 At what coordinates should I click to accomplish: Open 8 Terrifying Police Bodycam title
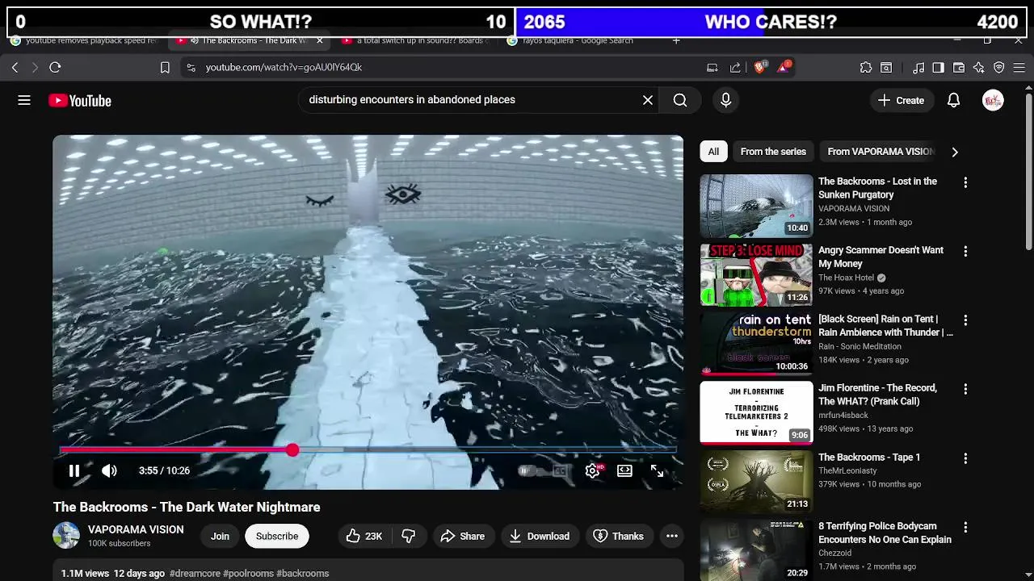tap(885, 533)
